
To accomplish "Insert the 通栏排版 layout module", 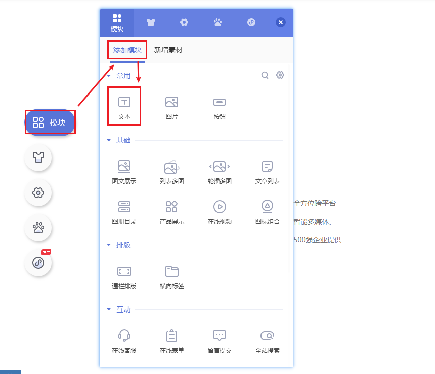I will (124, 277).
